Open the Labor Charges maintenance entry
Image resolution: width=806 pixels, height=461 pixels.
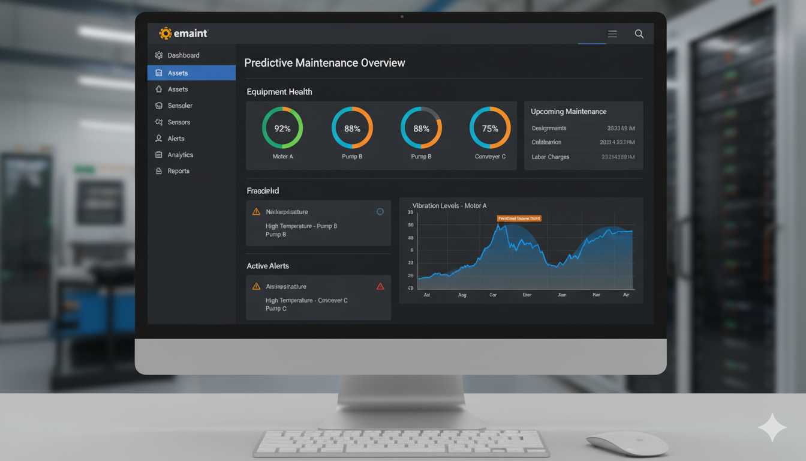583,157
